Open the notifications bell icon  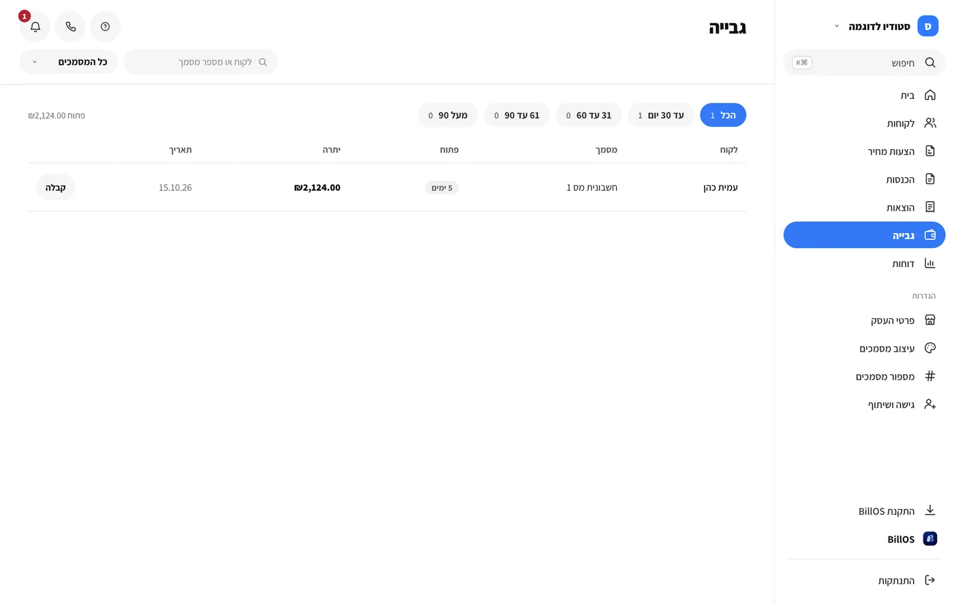pos(35,27)
